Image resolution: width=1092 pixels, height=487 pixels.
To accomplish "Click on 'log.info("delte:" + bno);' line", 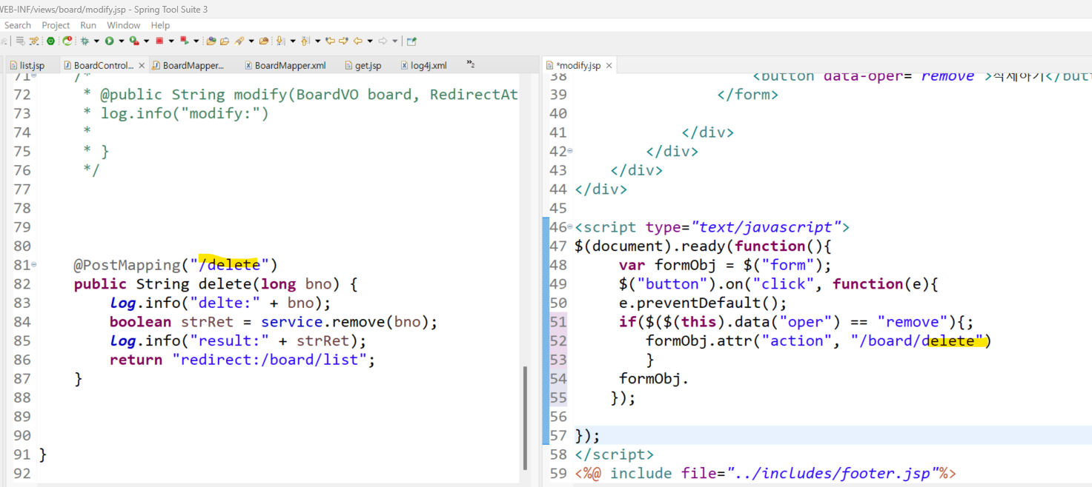I will pos(220,303).
